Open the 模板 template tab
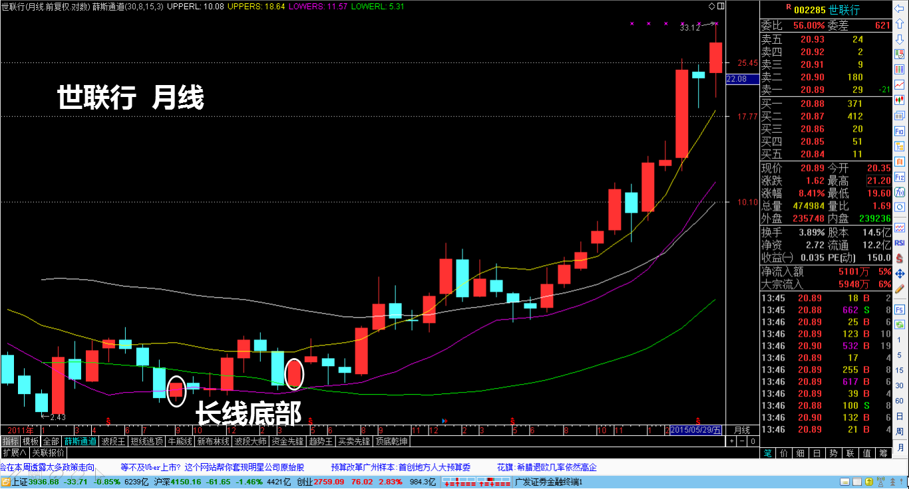The height and width of the screenshot is (489, 909). coord(30,441)
